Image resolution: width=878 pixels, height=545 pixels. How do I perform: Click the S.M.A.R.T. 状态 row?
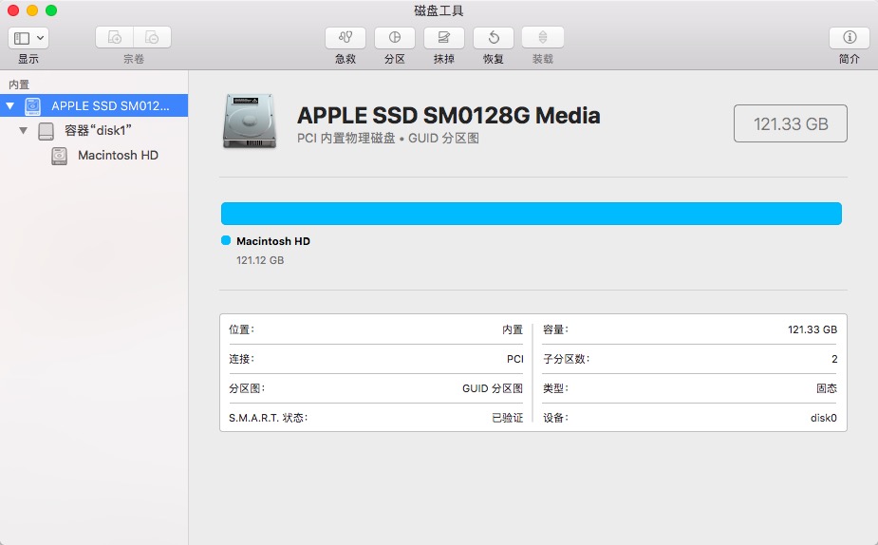tap(375, 418)
